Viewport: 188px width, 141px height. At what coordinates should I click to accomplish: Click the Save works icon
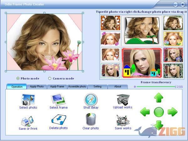(123, 120)
